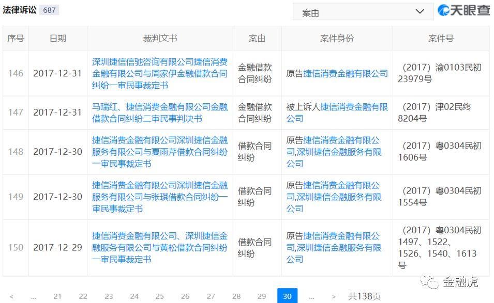Click the ellipsis before page 21

34,296
